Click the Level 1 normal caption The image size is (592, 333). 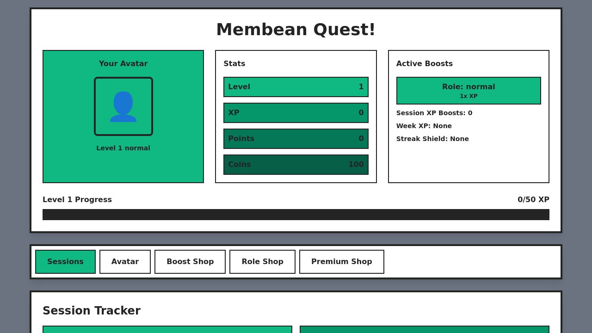(x=123, y=148)
